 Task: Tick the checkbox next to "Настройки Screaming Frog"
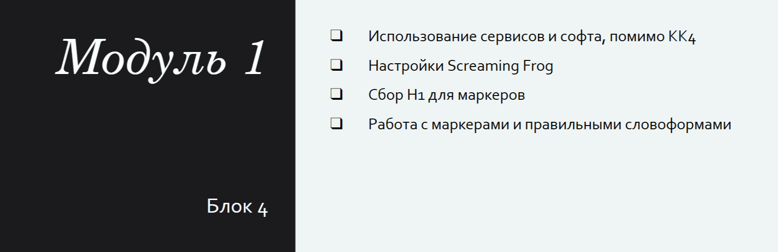336,65
